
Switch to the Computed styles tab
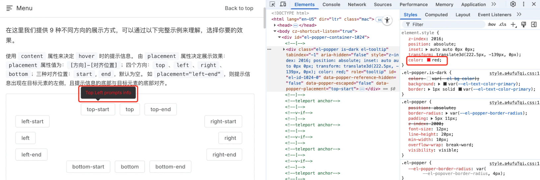pyautogui.click(x=436, y=15)
